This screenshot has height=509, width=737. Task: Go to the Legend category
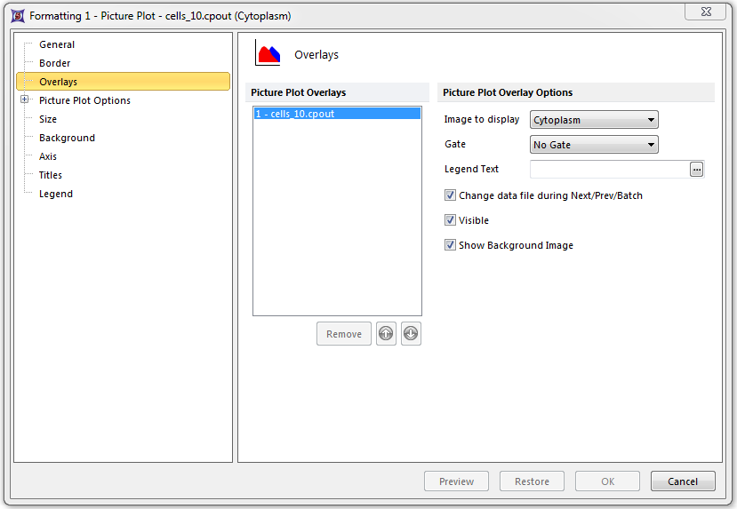[56, 194]
